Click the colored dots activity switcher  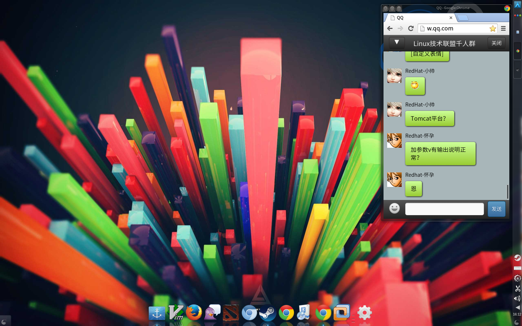click(518, 15)
